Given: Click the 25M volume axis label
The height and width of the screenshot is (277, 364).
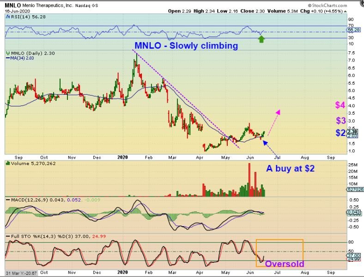Looking at the screenshot, I should [352, 165].
